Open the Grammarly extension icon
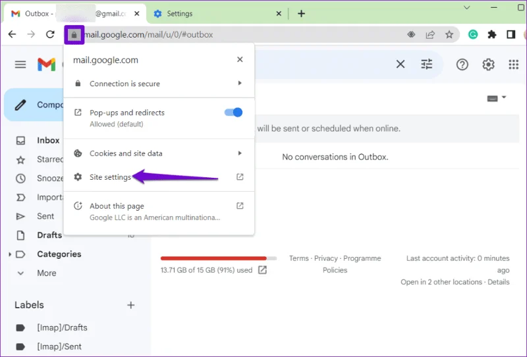527x357 pixels. click(x=473, y=34)
